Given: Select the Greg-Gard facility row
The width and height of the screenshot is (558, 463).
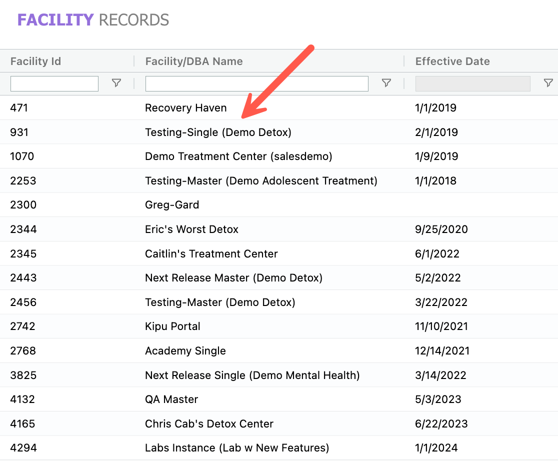Looking at the screenshot, I should point(172,205).
